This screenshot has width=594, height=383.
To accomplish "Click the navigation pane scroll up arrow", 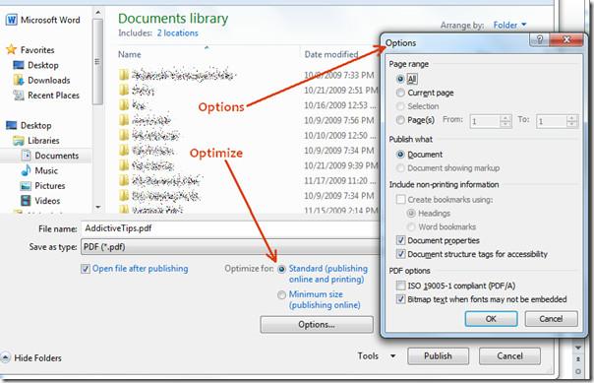I will (x=98, y=13).
